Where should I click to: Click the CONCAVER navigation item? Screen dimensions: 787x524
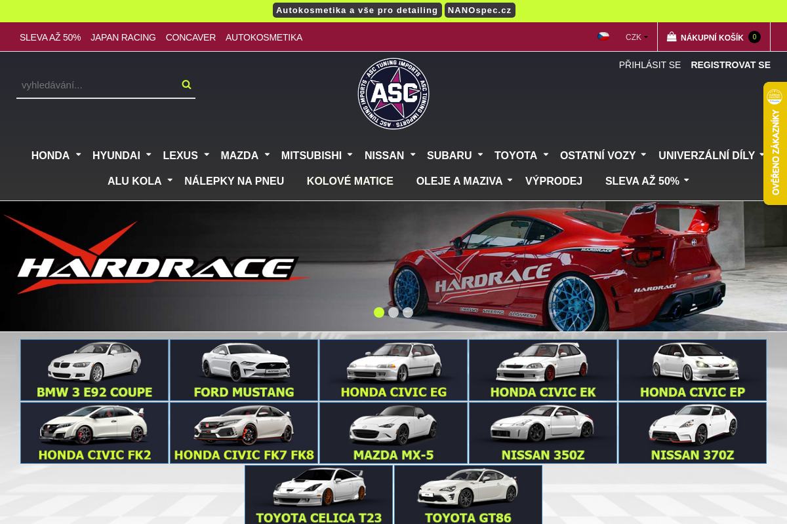[191, 37]
